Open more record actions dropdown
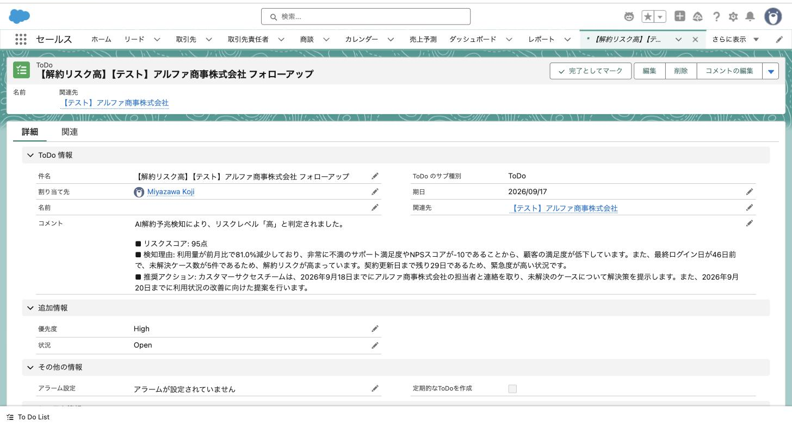The image size is (792, 427). [x=771, y=71]
